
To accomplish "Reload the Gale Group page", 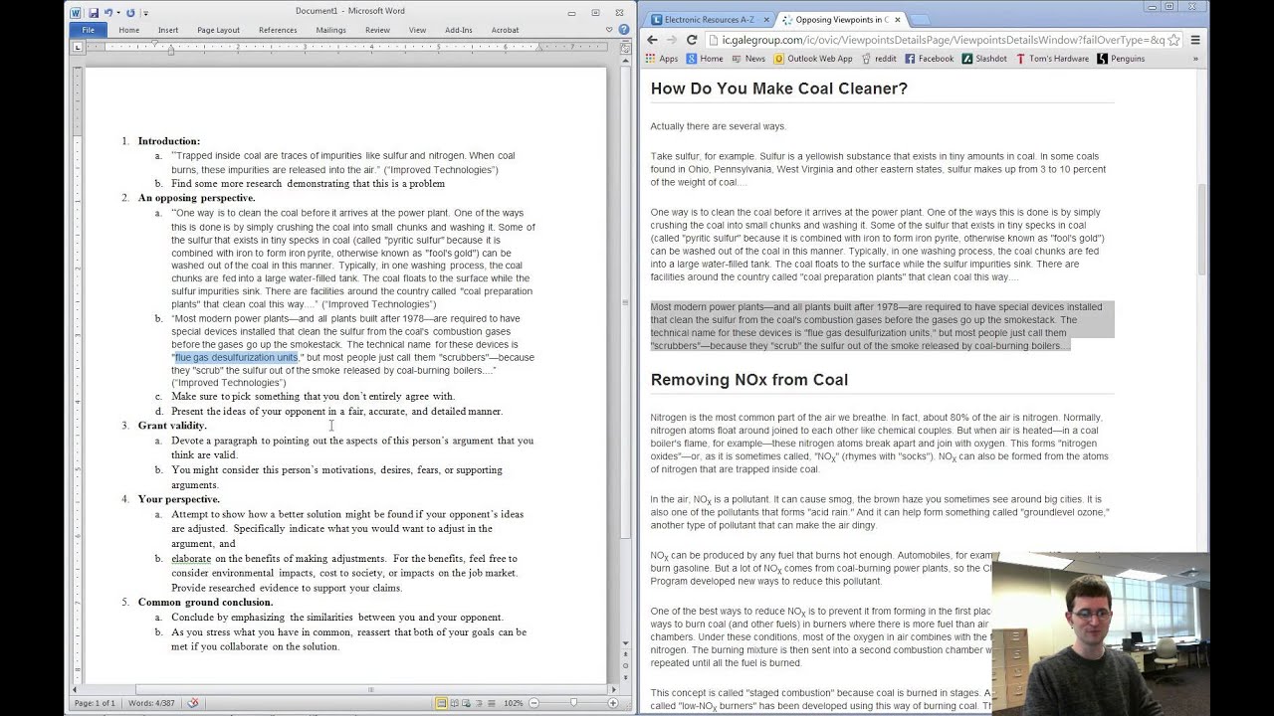I will coord(692,40).
